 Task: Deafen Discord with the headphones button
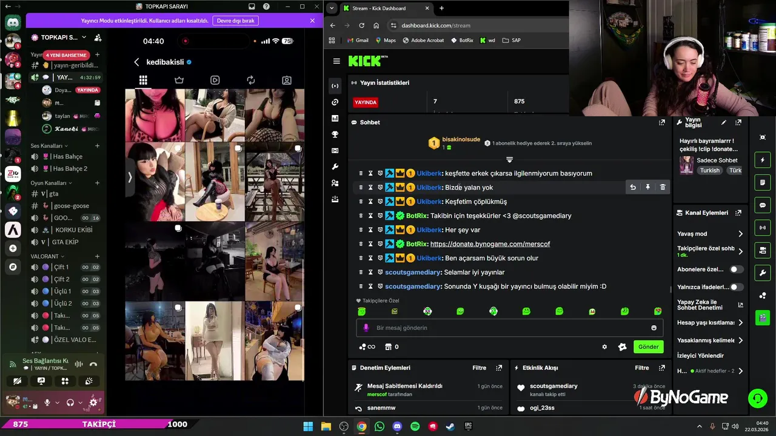(70, 402)
